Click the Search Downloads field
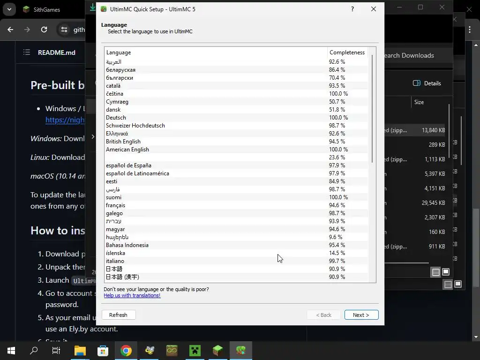Screen dimensions: 480x360 tap(418, 55)
